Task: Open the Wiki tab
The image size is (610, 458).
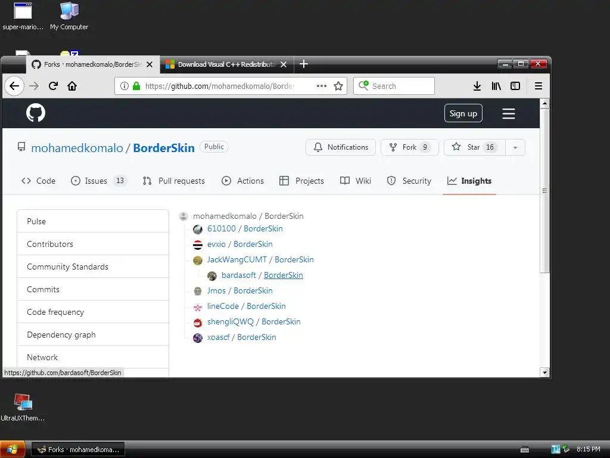Action: click(x=356, y=181)
